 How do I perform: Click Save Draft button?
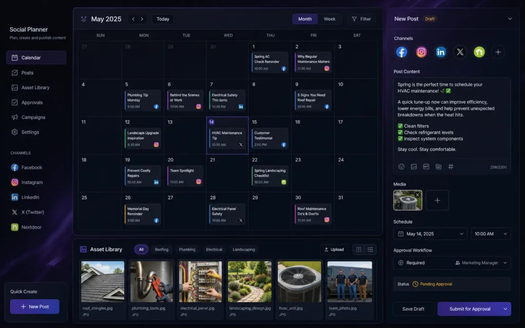pos(413,309)
